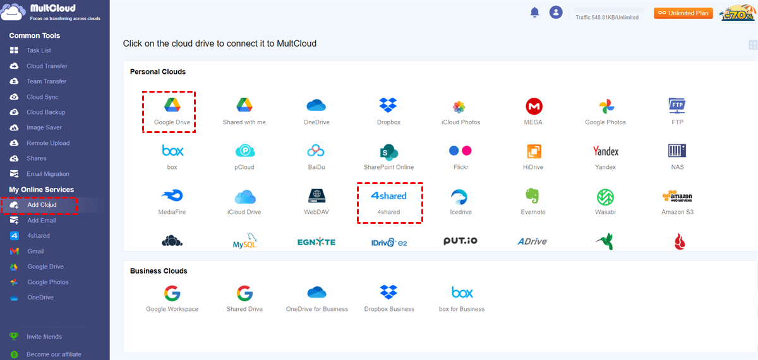Click Invite friends link
Viewport: 758px width, 360px height.
pyautogui.click(x=44, y=337)
